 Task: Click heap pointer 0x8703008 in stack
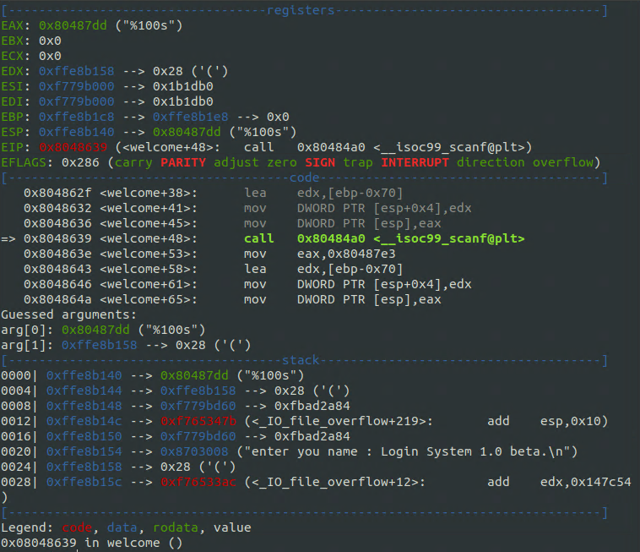(x=194, y=451)
